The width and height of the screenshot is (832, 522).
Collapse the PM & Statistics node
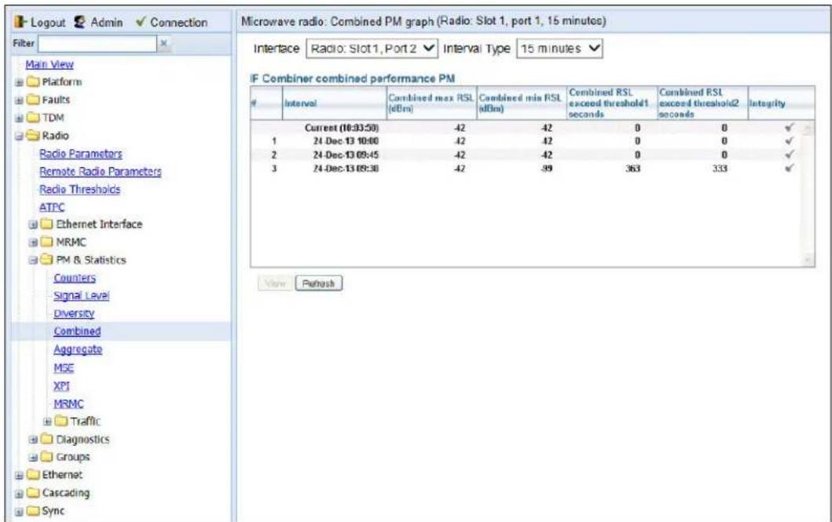(x=33, y=260)
